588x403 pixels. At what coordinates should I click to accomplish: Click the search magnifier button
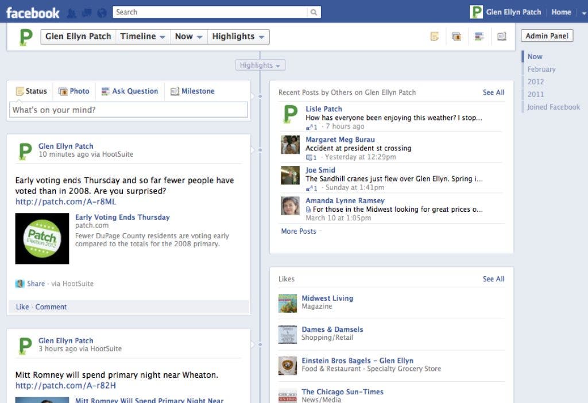click(x=314, y=12)
